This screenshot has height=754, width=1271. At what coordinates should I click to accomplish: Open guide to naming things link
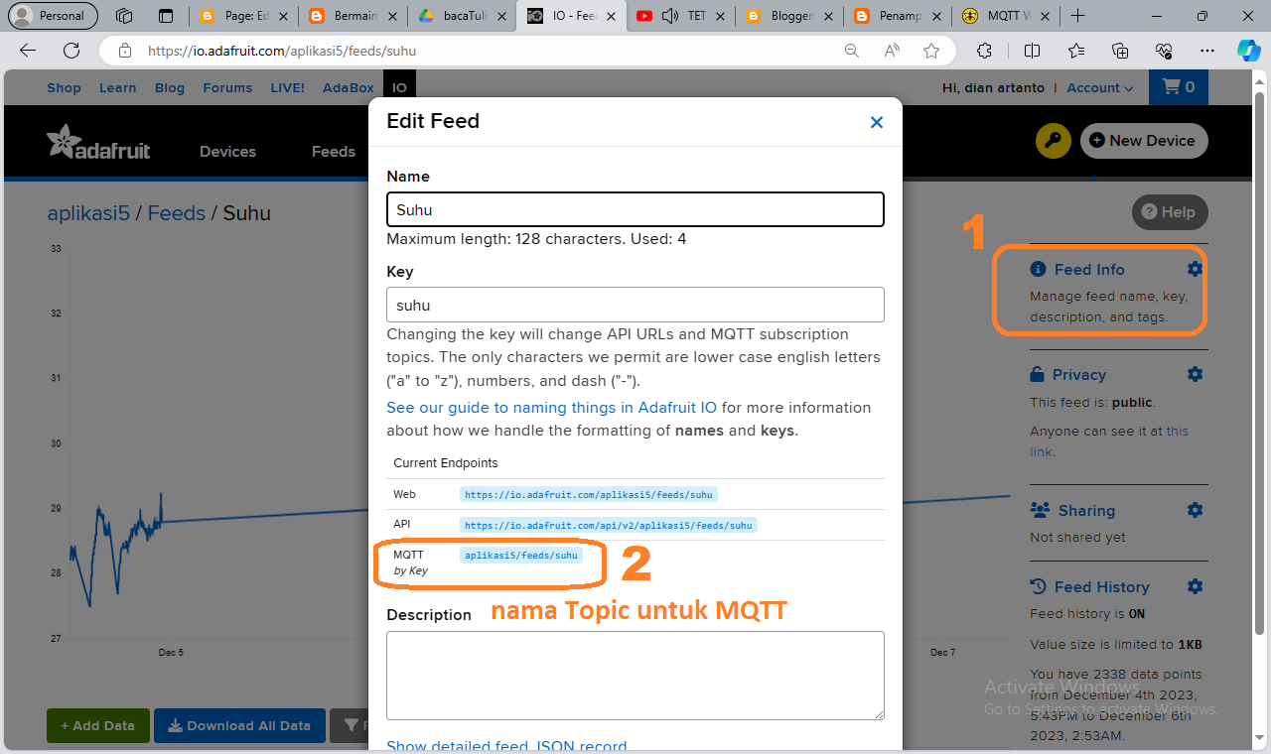point(551,408)
